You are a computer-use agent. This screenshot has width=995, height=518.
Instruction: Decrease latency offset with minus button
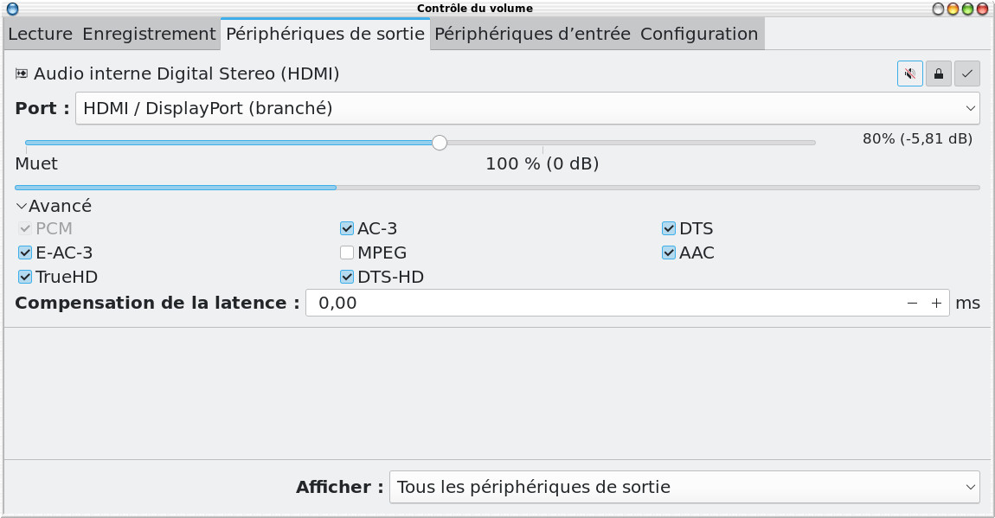pos(912,304)
